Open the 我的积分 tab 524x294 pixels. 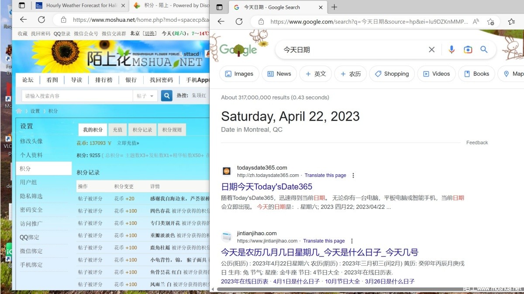pyautogui.click(x=93, y=130)
